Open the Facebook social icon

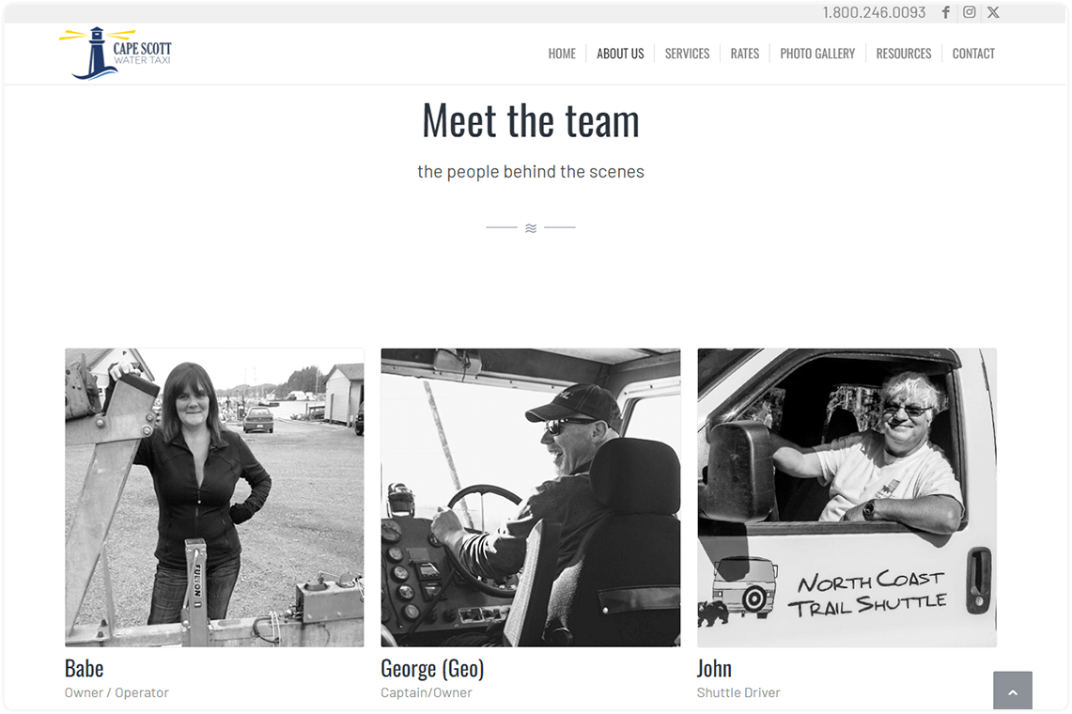945,12
